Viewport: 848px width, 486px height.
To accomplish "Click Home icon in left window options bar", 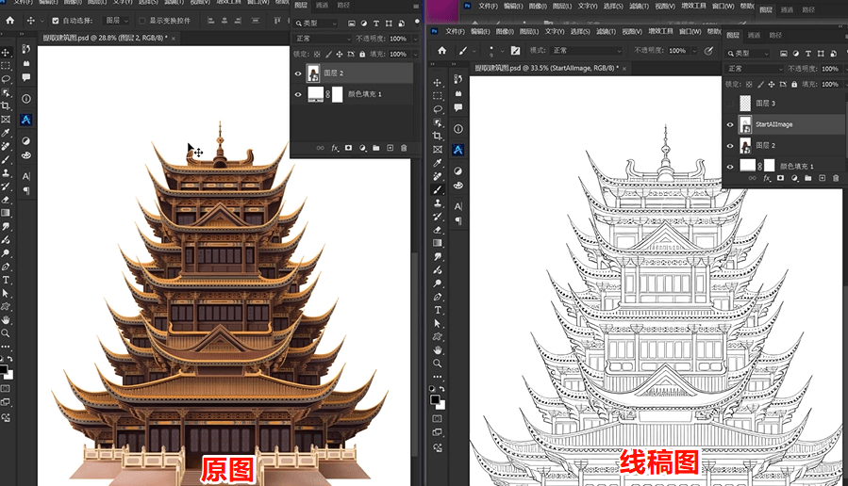I will (9, 21).
